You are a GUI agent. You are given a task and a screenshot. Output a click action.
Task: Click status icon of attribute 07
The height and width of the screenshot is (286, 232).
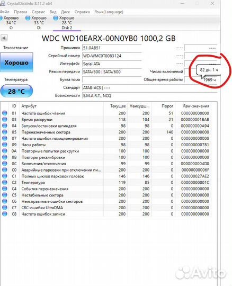(x=5, y=138)
